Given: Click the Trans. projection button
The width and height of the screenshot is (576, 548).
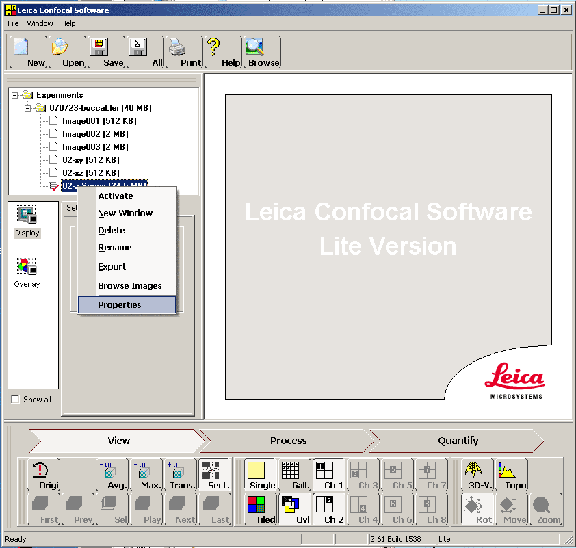Looking at the screenshot, I should click(x=181, y=475).
